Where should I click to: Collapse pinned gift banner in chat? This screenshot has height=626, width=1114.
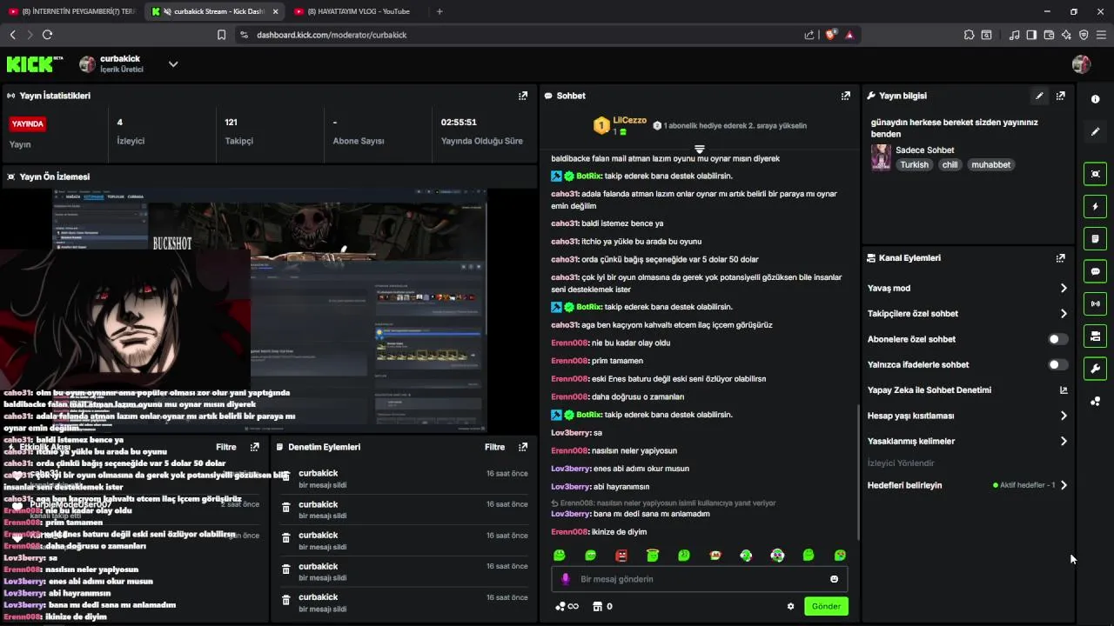[x=699, y=150]
